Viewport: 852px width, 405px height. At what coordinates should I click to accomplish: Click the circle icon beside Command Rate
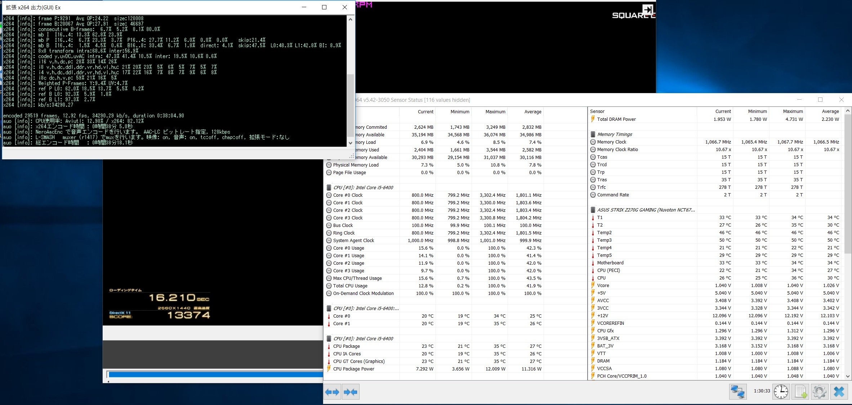(x=593, y=195)
